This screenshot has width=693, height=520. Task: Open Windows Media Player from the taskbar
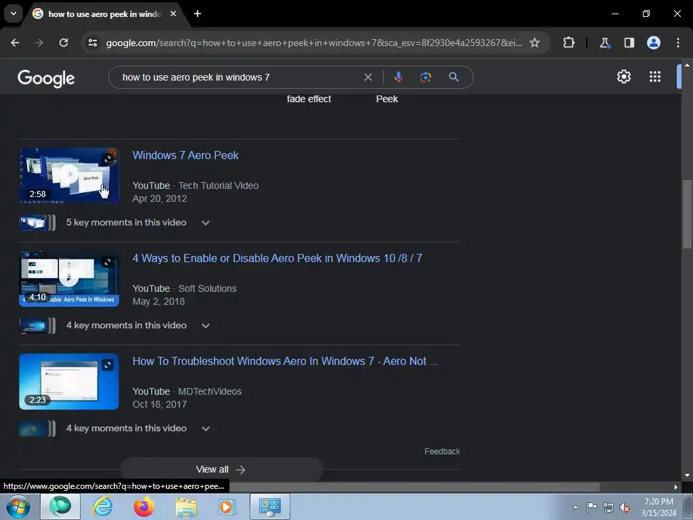228,506
